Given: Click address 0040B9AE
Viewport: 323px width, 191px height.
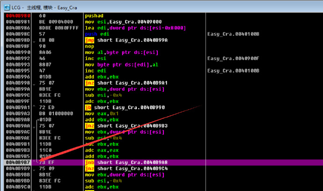Looking at the screenshot, I should click(x=18, y=138).
